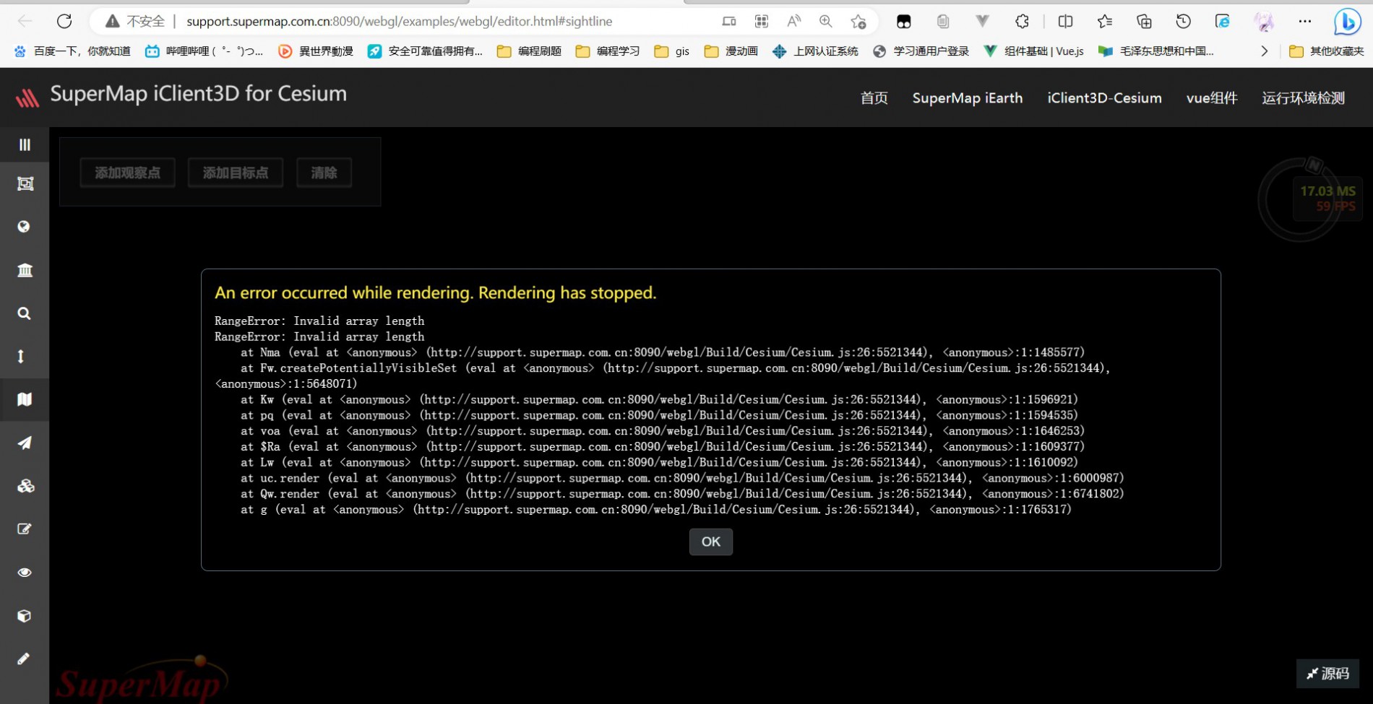Open the 编程学习 bookmark folder
Viewport: 1373px width, 704px height.
(608, 51)
